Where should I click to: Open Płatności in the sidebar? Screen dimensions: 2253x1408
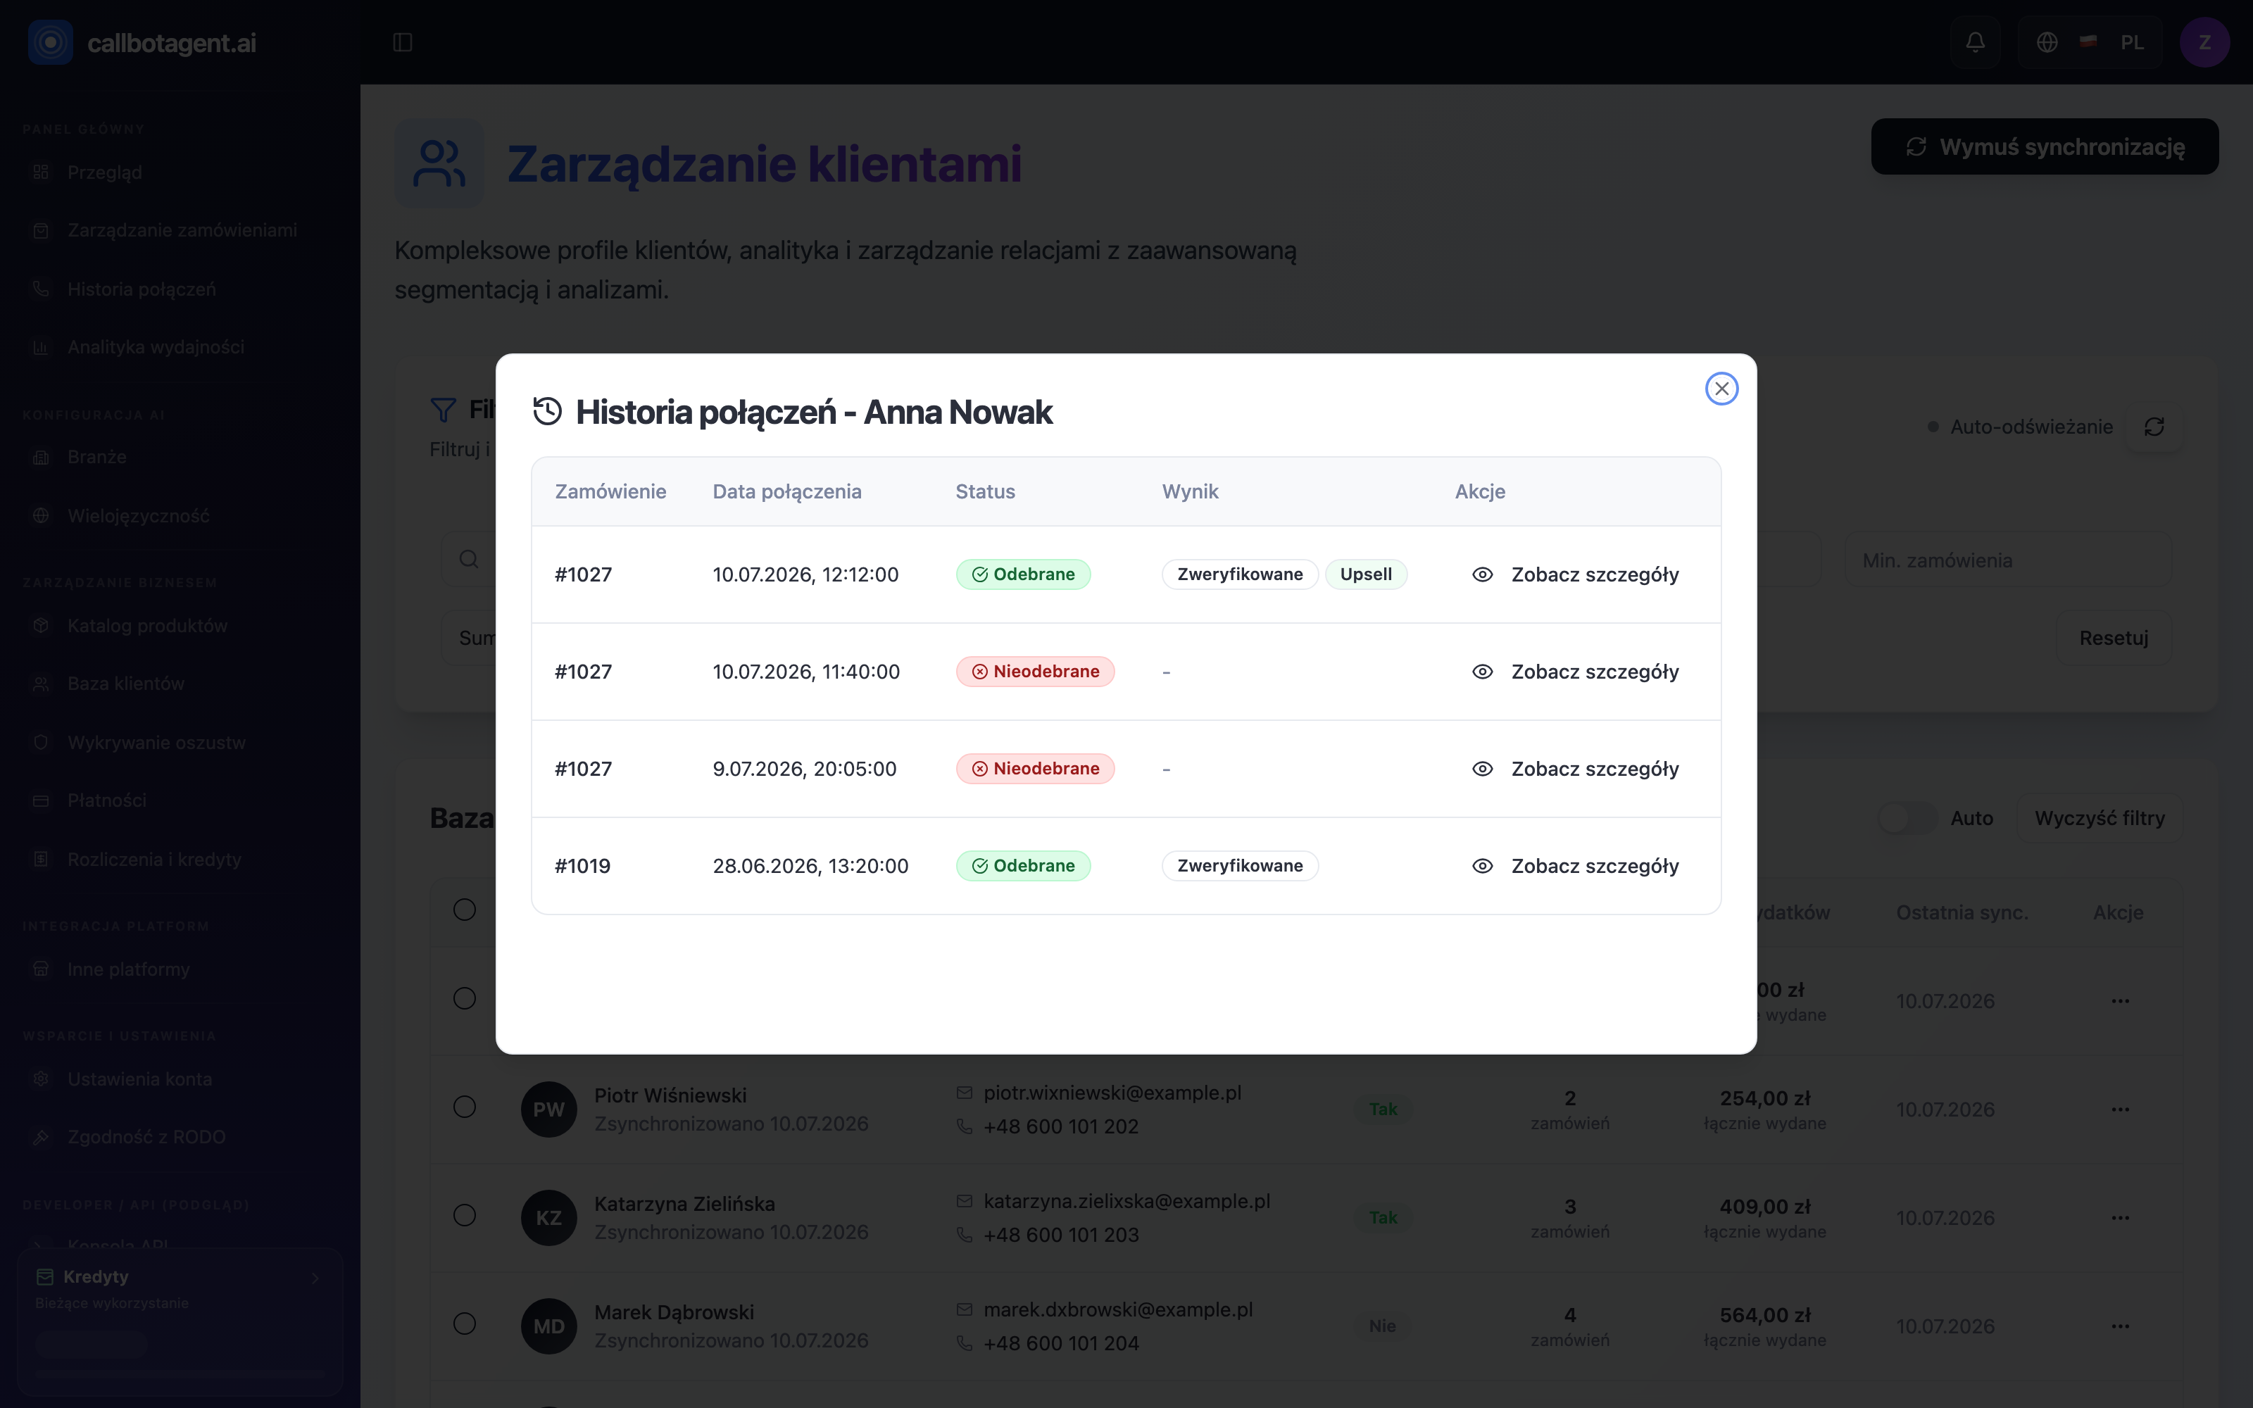[x=180, y=800]
